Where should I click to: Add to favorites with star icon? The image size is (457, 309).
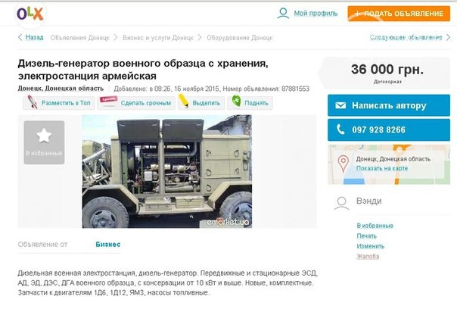pos(44,142)
